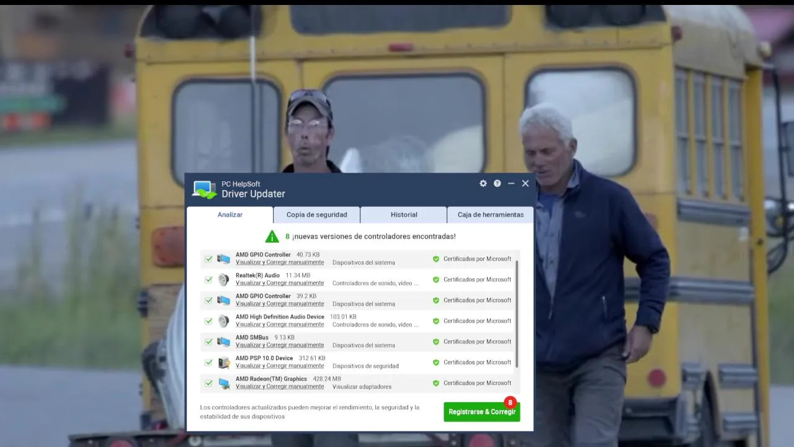Uncheck AMD High Definition Audio Device checkbox
This screenshot has width=794, height=447.
[208, 321]
